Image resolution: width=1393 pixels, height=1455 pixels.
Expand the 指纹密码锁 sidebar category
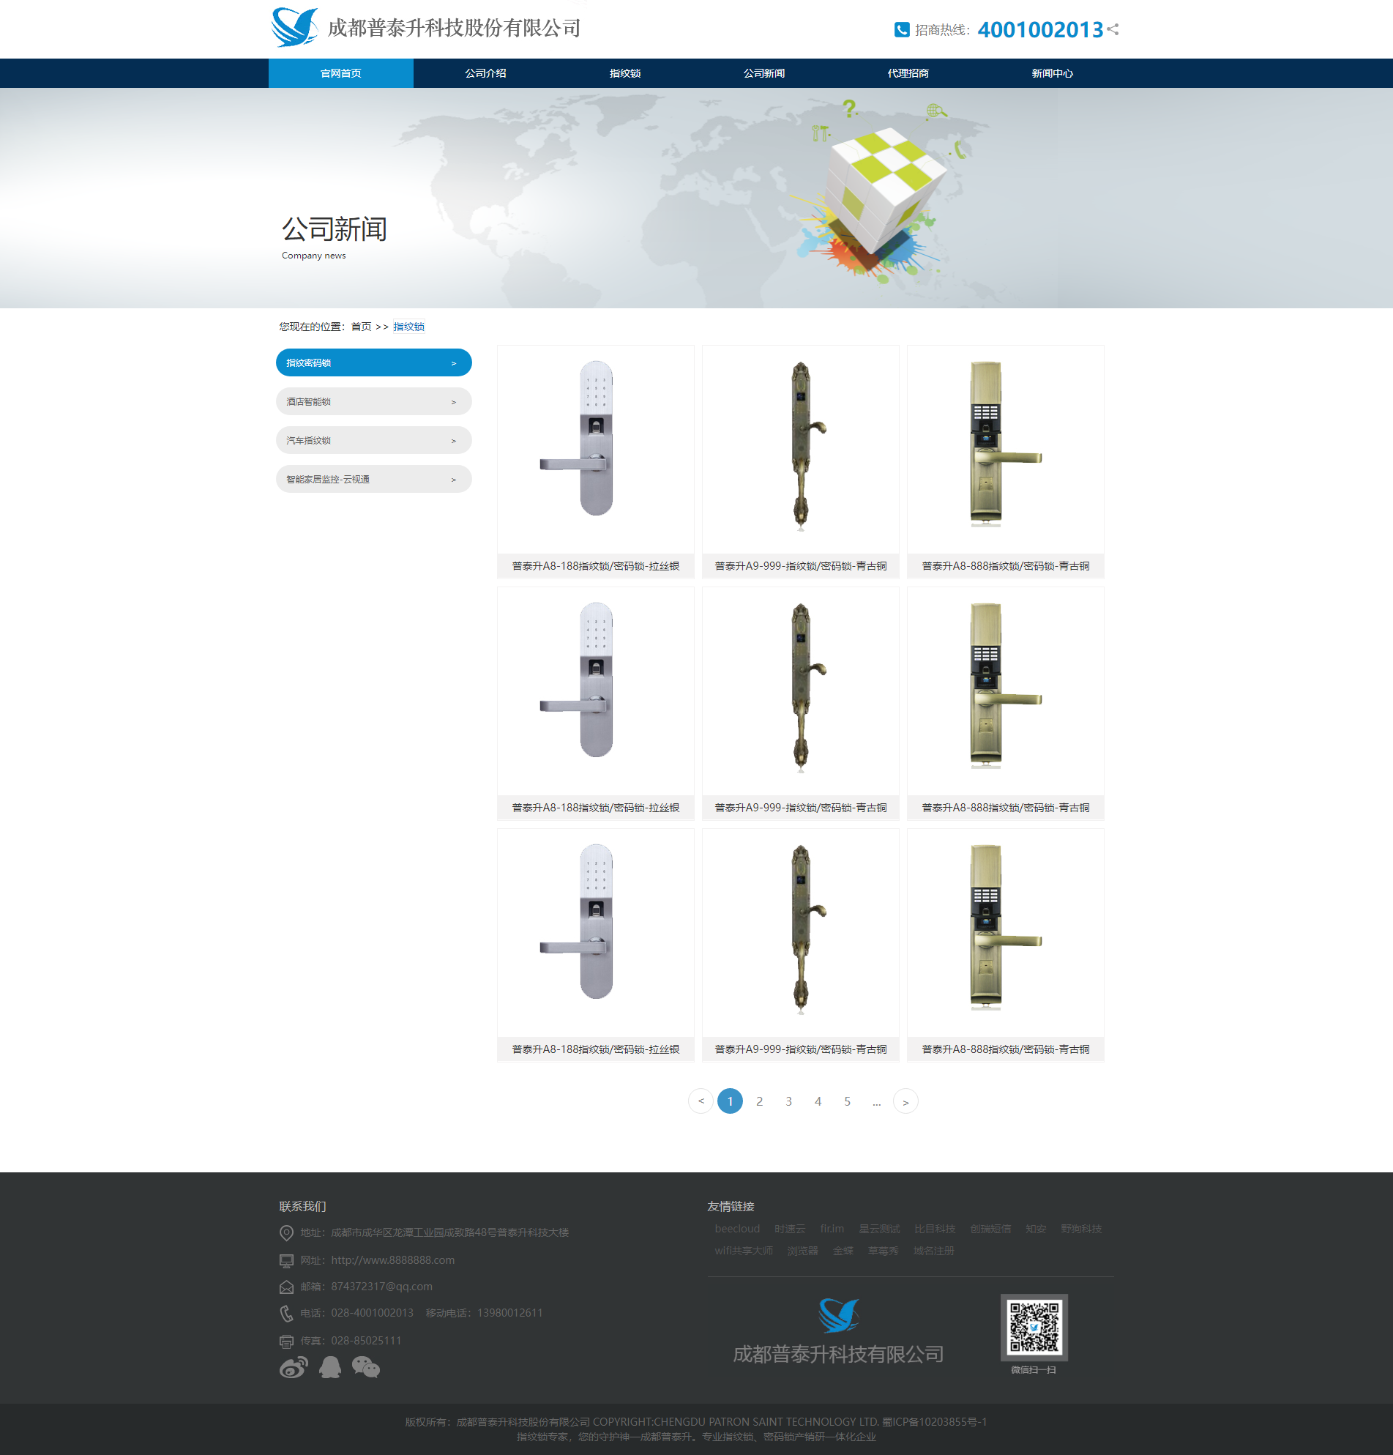373,363
